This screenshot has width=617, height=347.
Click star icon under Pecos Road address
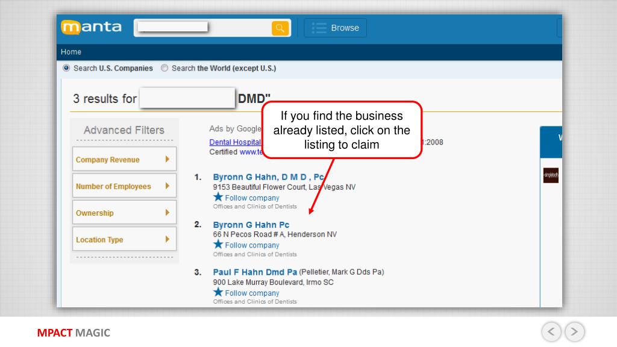[x=218, y=244]
